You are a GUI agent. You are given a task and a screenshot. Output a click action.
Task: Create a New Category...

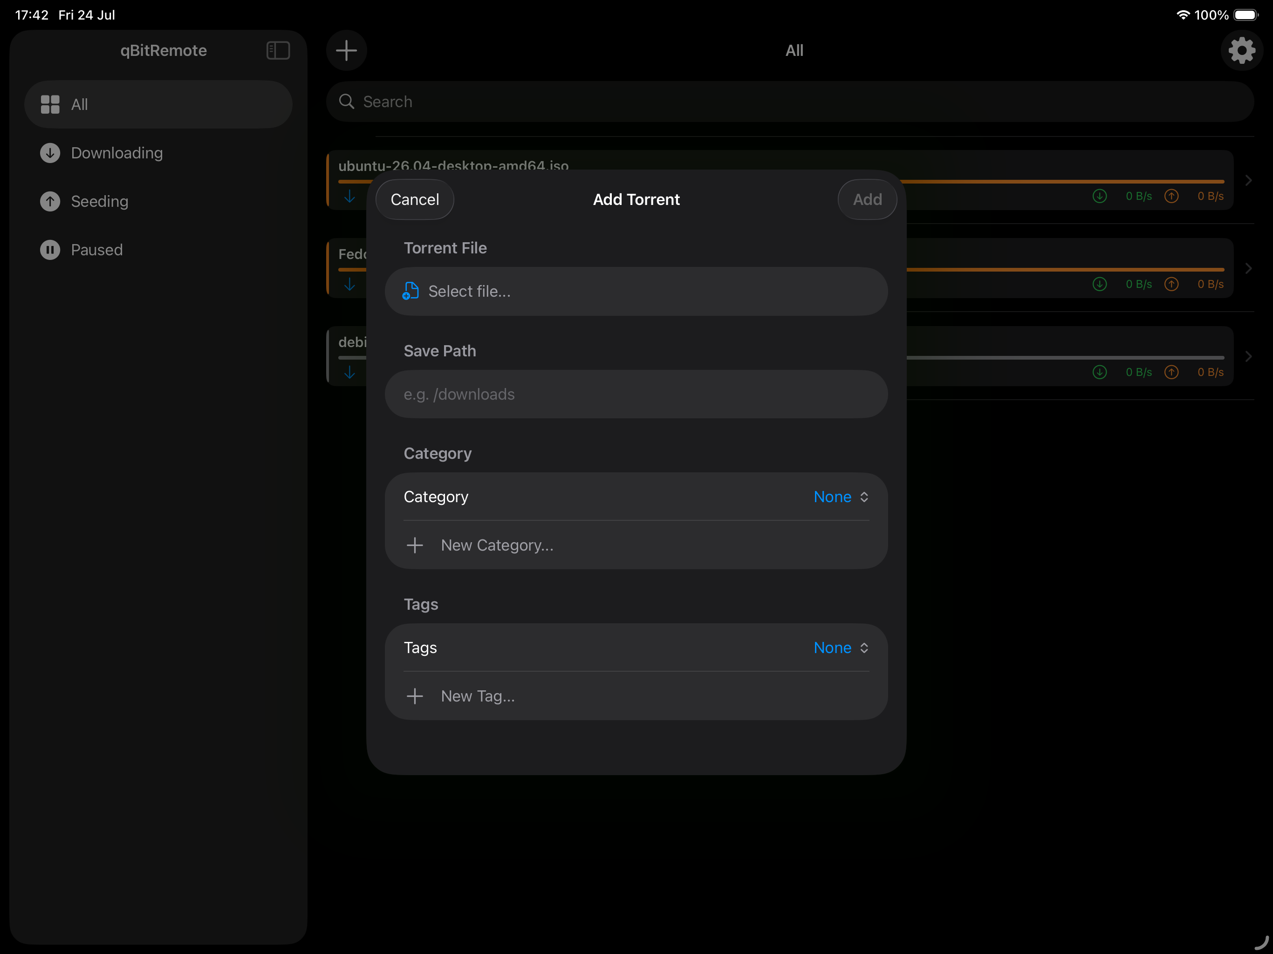click(636, 545)
